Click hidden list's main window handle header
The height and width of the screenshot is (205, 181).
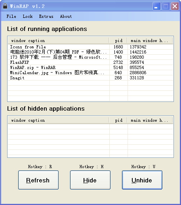[x=150, y=121]
